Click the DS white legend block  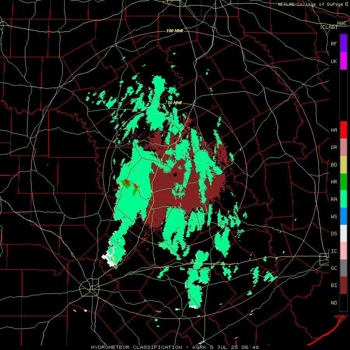pos(343,233)
